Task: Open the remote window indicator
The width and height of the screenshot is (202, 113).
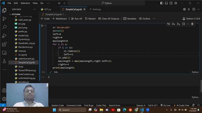Action: [x=3, y=105]
